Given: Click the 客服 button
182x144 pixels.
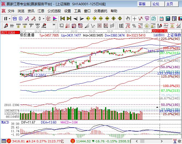Looking at the screenshot, I should 142,4.
